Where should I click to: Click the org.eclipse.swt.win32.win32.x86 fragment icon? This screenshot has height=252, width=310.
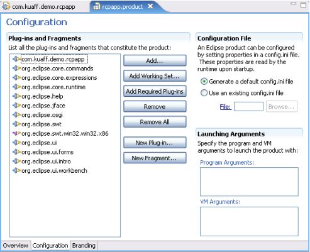[x=16, y=133]
